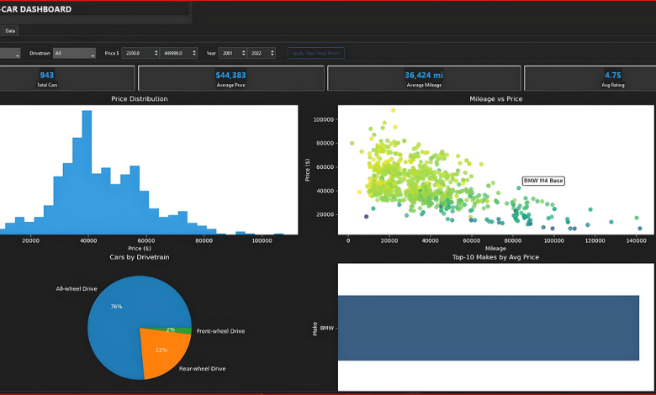
Task: Click the Cars by Drivetrain chart title
Action: coord(140,257)
